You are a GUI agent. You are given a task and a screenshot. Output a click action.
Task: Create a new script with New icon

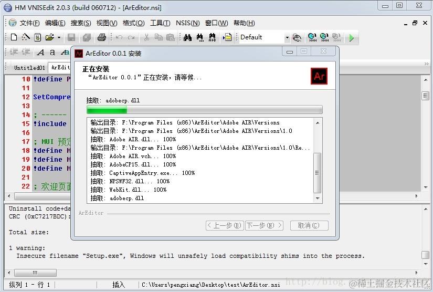tap(14, 37)
